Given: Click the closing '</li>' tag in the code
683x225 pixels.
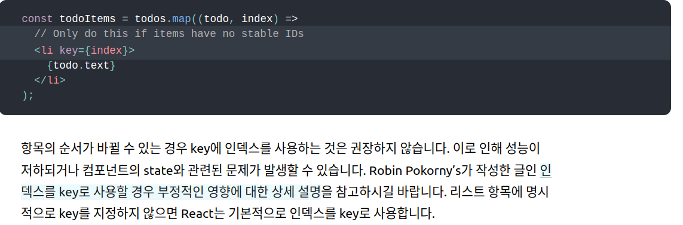Looking at the screenshot, I should (50, 80).
